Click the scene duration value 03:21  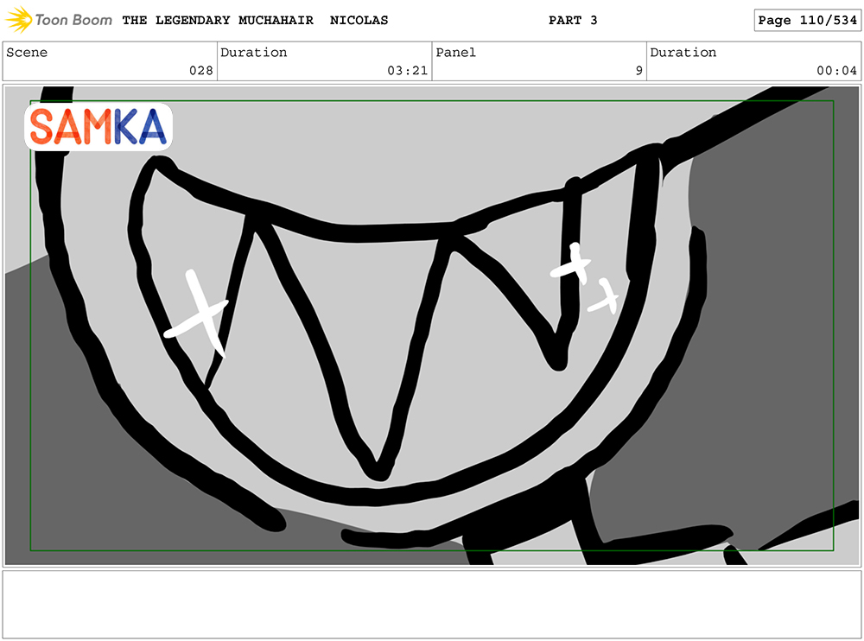[407, 71]
